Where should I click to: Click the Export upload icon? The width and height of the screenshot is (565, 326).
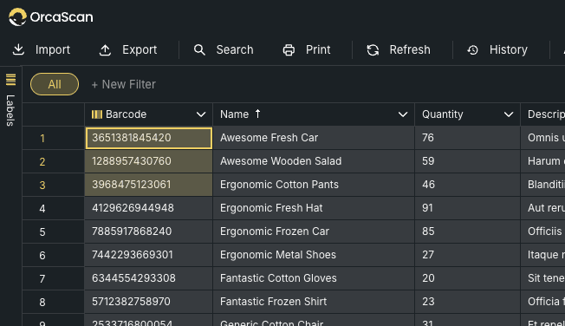tap(105, 49)
